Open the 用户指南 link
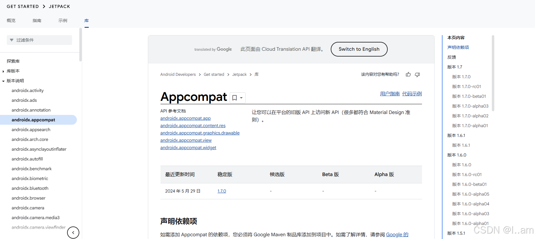 [390, 94]
